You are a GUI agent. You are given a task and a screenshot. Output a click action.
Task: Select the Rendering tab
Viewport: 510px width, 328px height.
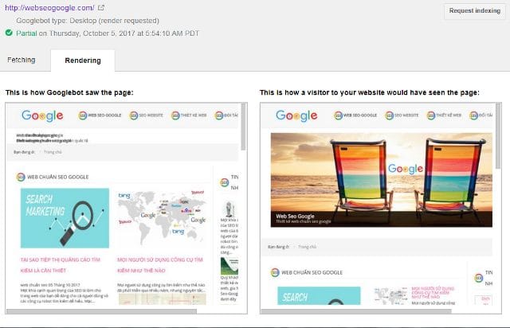pyautogui.click(x=83, y=61)
